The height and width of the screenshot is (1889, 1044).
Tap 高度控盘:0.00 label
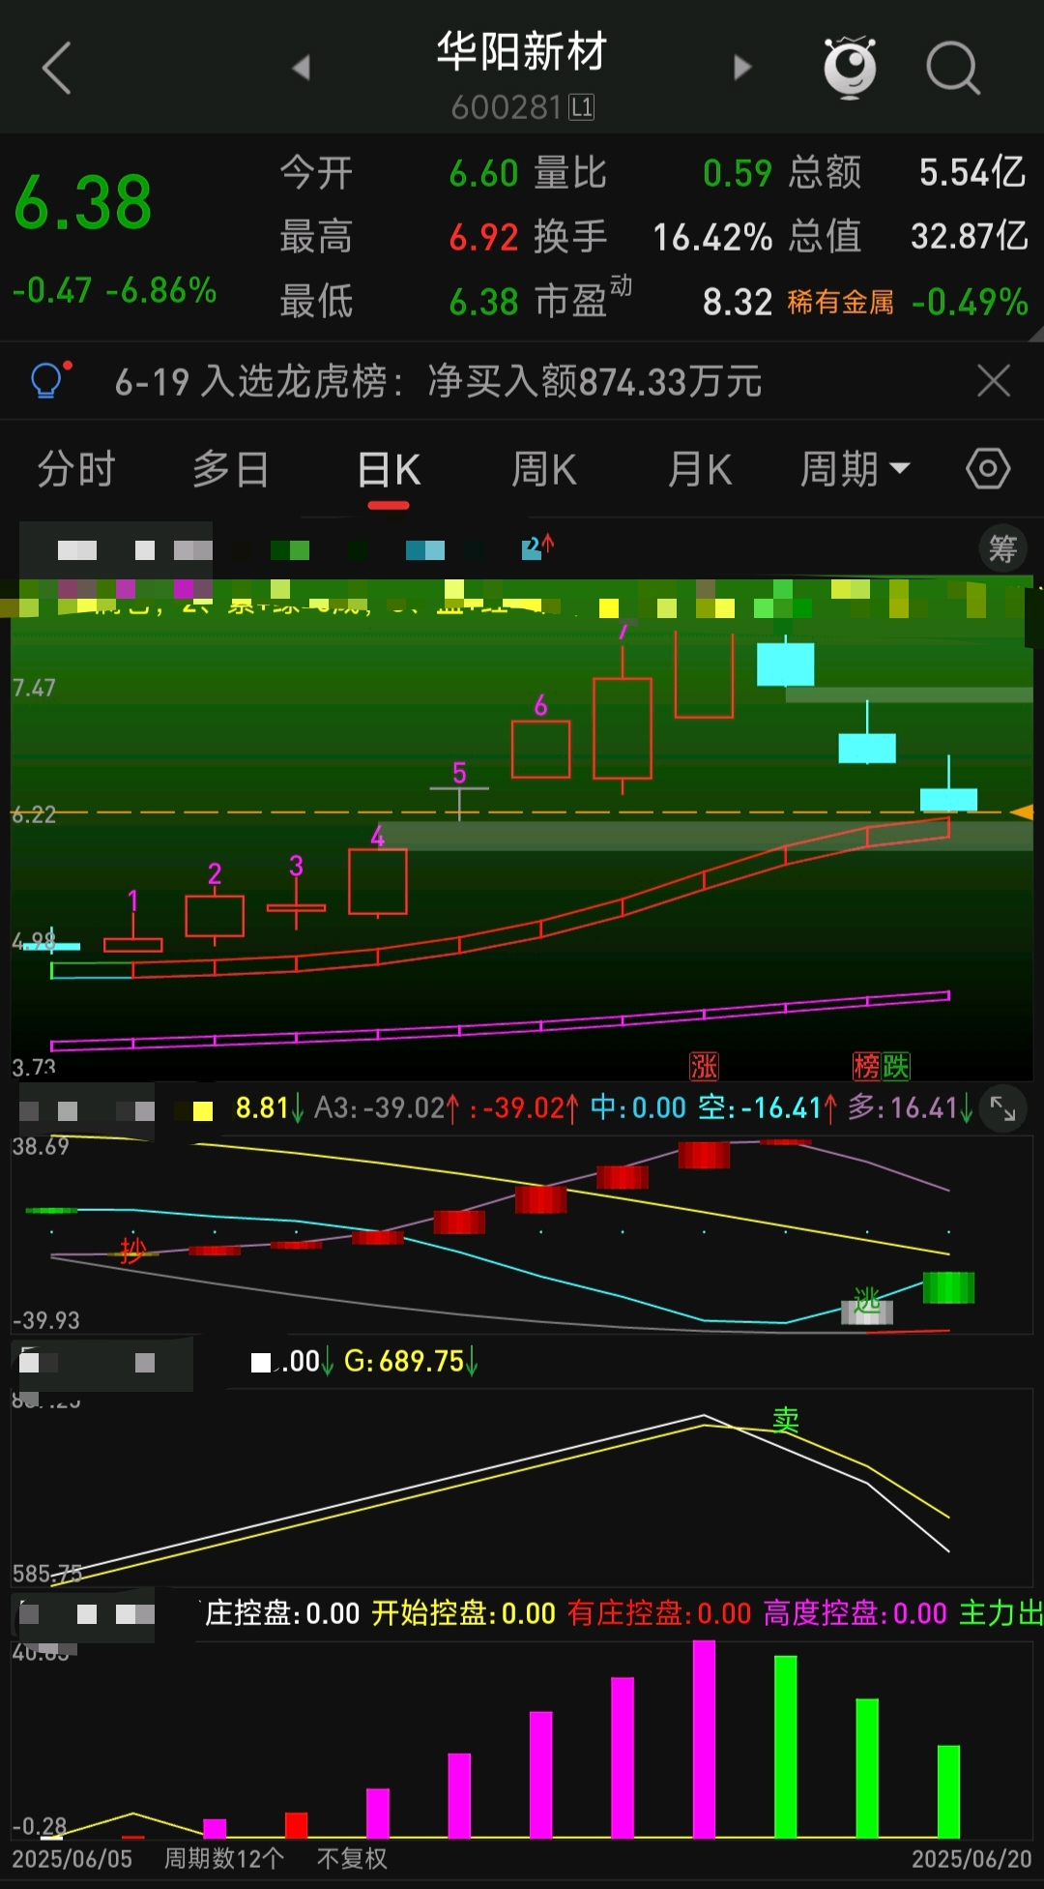(855, 1613)
